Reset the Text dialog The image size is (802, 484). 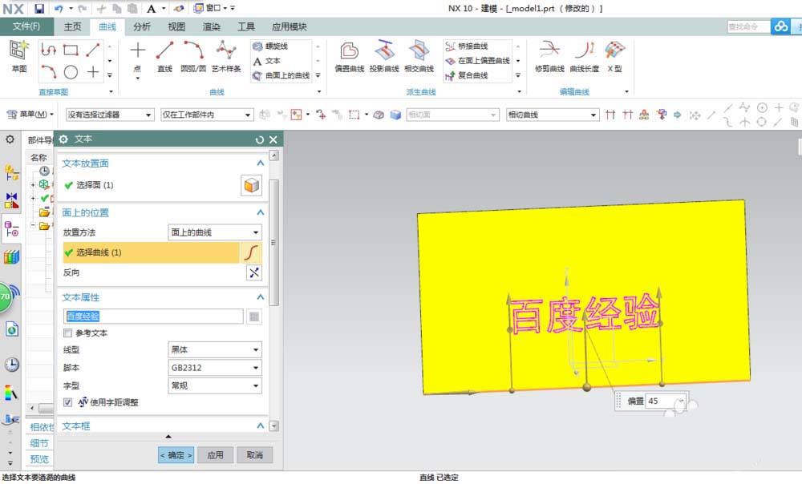(259, 139)
